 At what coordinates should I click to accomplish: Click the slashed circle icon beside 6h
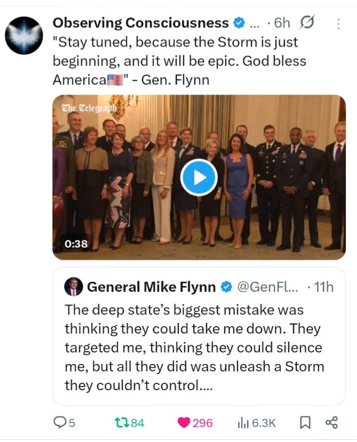[x=307, y=23]
